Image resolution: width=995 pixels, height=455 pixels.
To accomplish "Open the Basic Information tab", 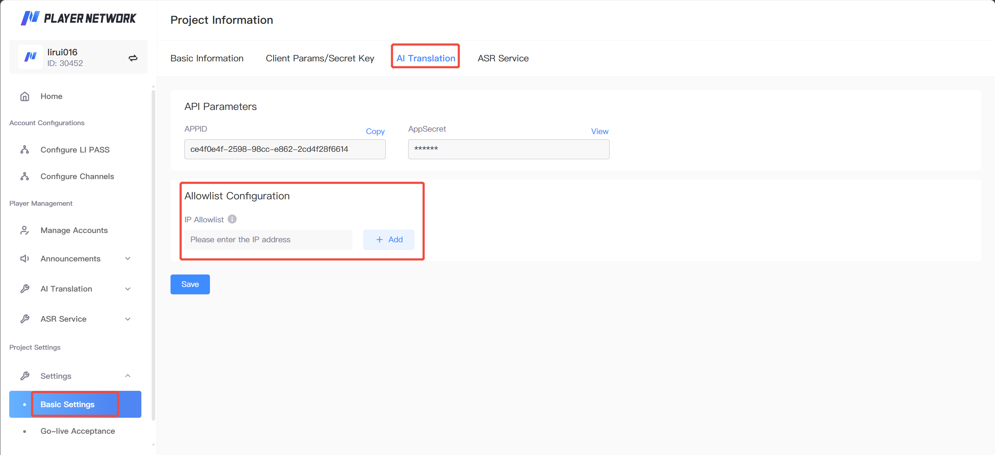I will point(207,58).
